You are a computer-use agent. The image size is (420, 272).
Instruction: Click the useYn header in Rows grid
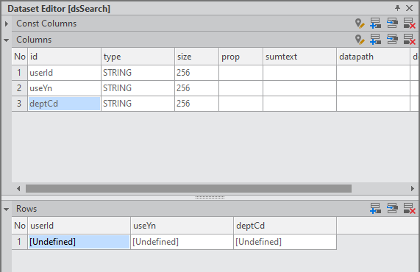(x=182, y=226)
